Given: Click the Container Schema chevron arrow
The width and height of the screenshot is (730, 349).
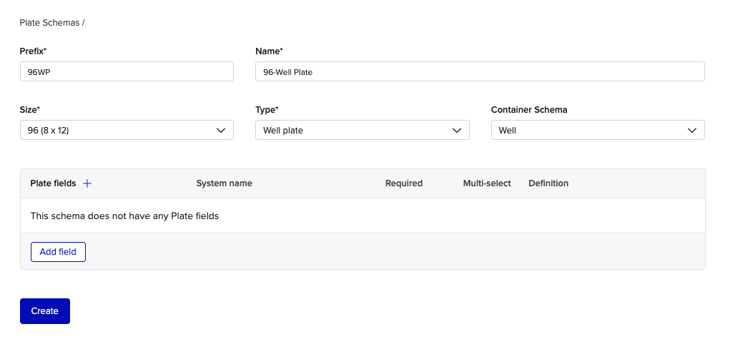Looking at the screenshot, I should [692, 131].
